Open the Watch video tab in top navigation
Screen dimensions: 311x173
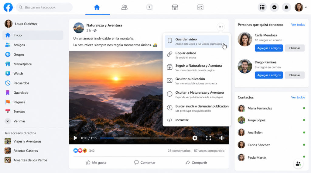pyautogui.click(x=149, y=7)
